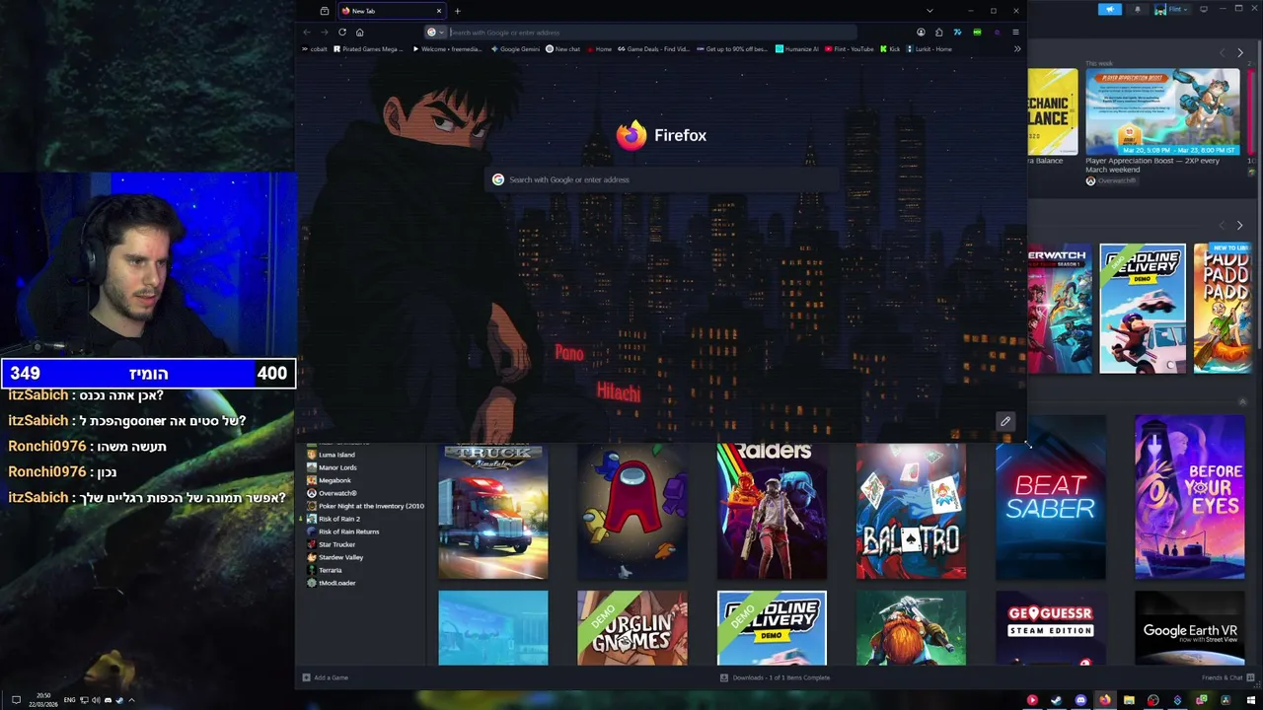Open Steam notifications bell icon

click(x=1137, y=9)
